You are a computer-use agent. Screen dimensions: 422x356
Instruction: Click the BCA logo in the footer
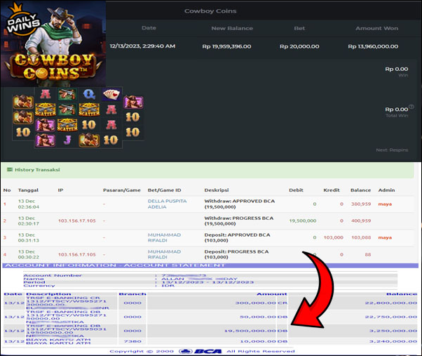click(200, 351)
